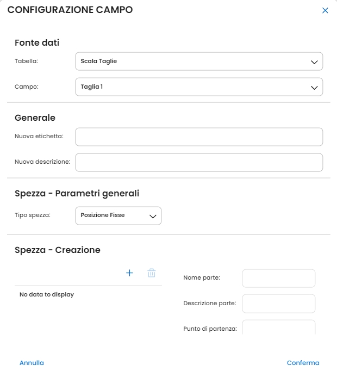This screenshot has height=377, width=337.
Task: Select the Punto di partenza input box
Action: click(278, 327)
